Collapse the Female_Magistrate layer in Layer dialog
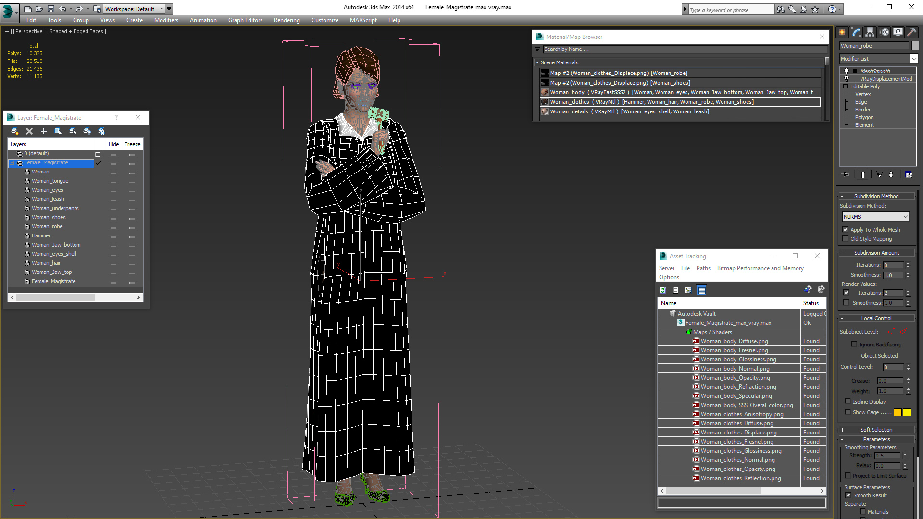This screenshot has height=519, width=923. [12, 163]
